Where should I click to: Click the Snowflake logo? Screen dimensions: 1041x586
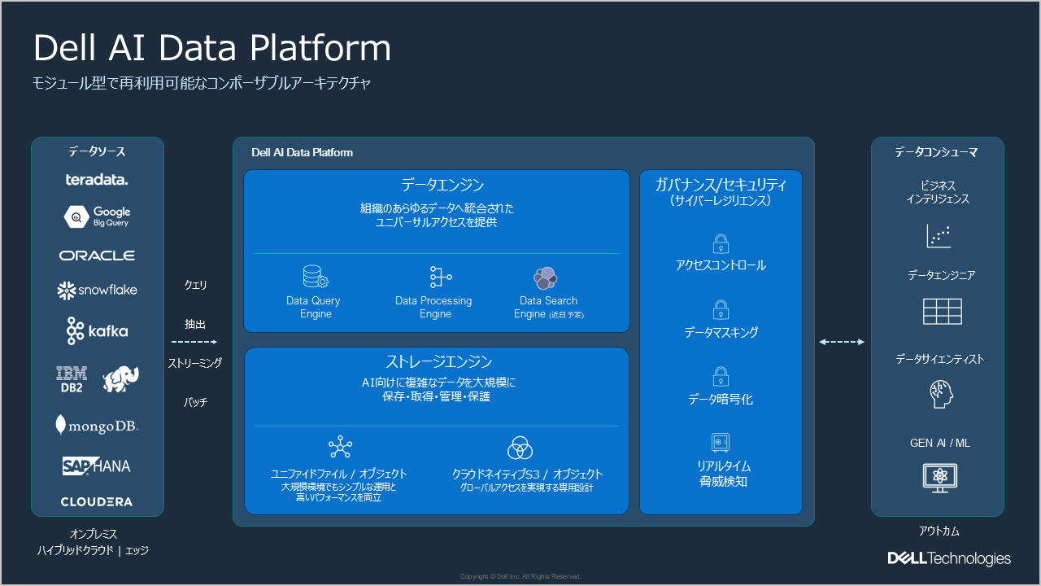point(97,290)
